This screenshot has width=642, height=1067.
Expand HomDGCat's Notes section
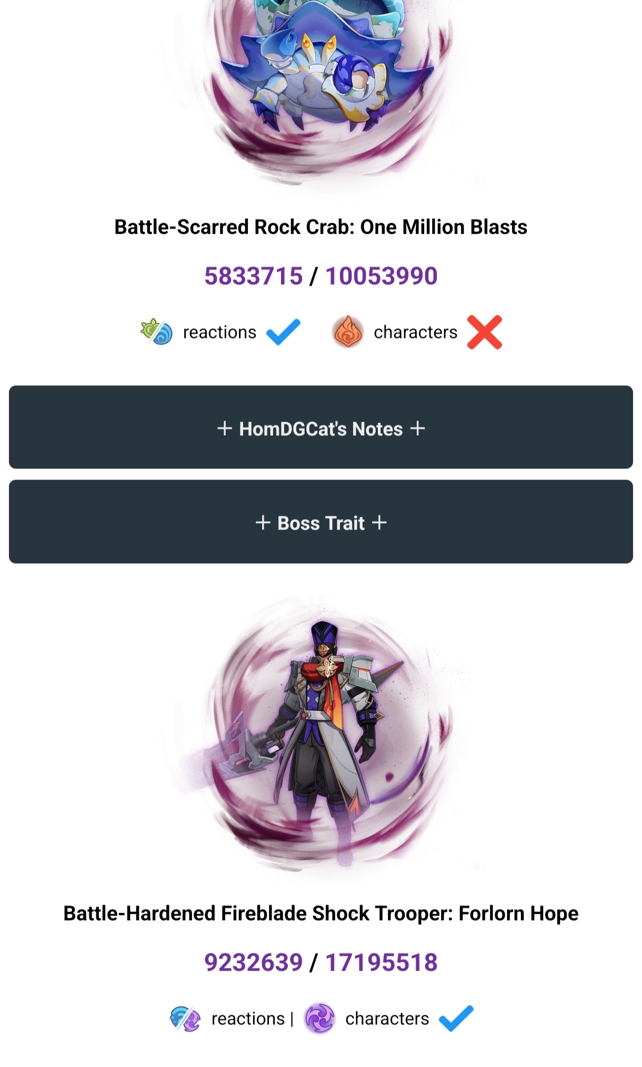point(321,427)
